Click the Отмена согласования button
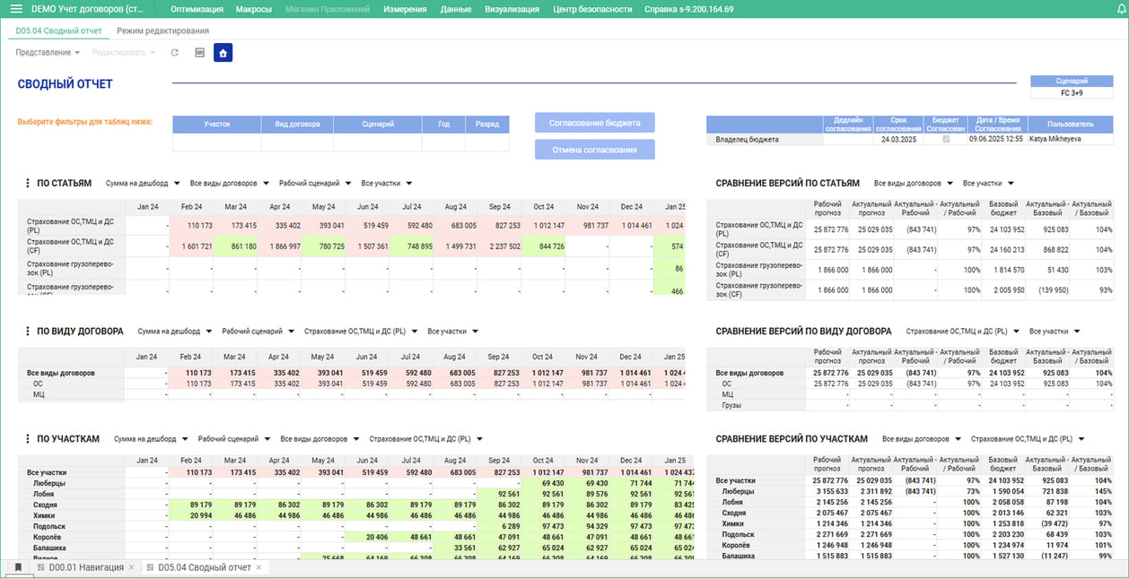 (x=594, y=150)
